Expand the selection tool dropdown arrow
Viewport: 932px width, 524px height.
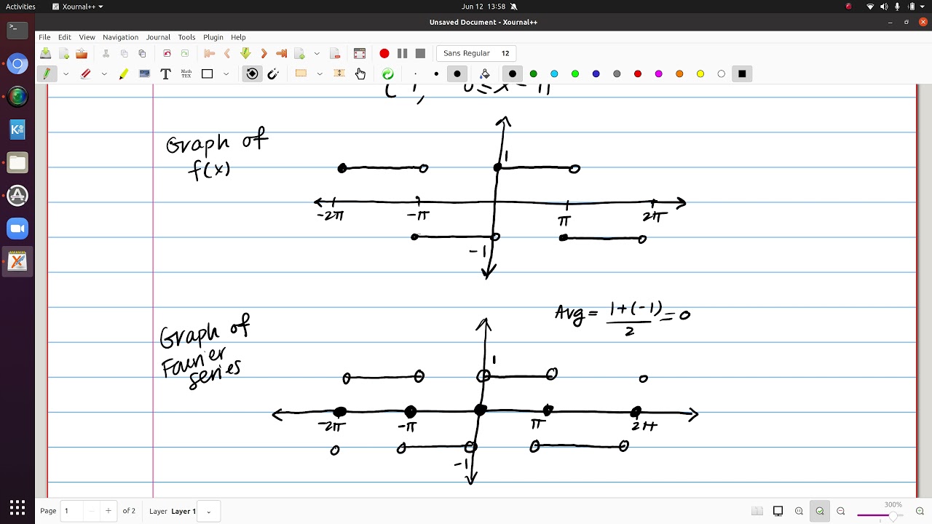point(320,74)
